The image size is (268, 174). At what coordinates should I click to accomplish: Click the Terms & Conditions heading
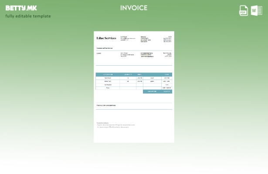[x=102, y=123]
